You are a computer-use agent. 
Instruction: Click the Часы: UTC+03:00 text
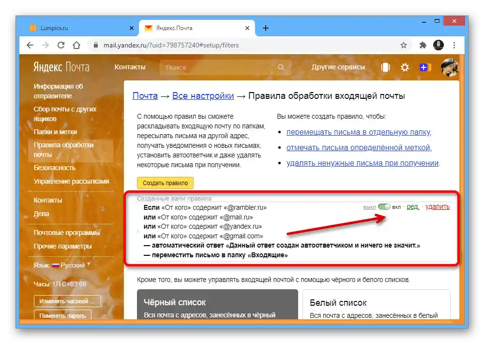(60, 284)
